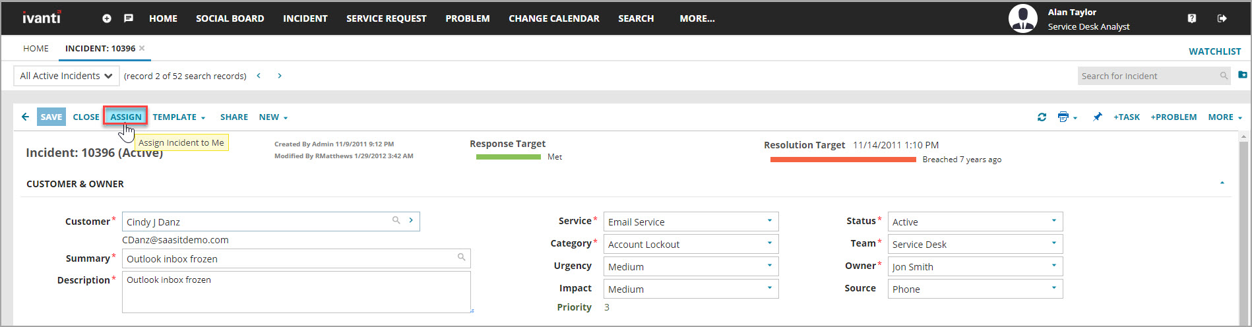
Task: Open the chat bubble icon
Action: point(129,18)
